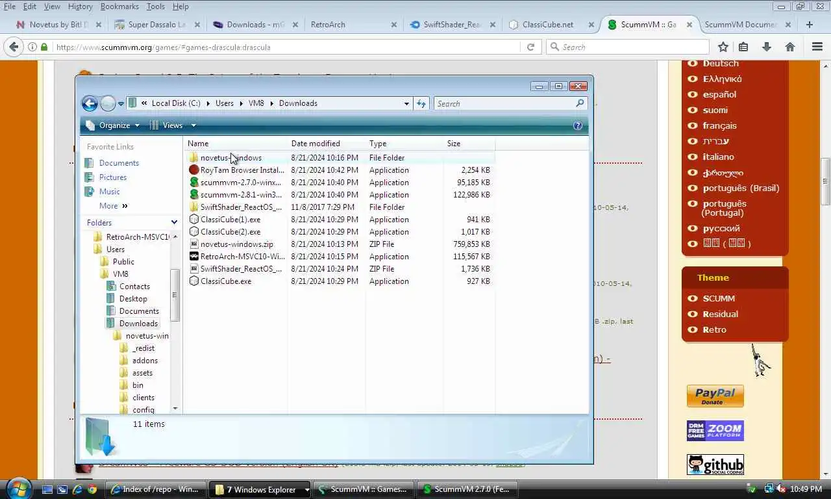The height and width of the screenshot is (499, 831).
Task: Open Documents favorite link
Action: click(x=119, y=163)
